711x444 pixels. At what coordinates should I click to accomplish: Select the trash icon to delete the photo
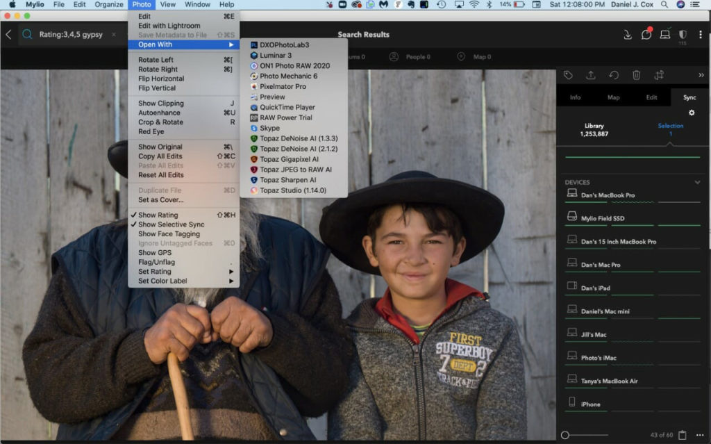636,75
